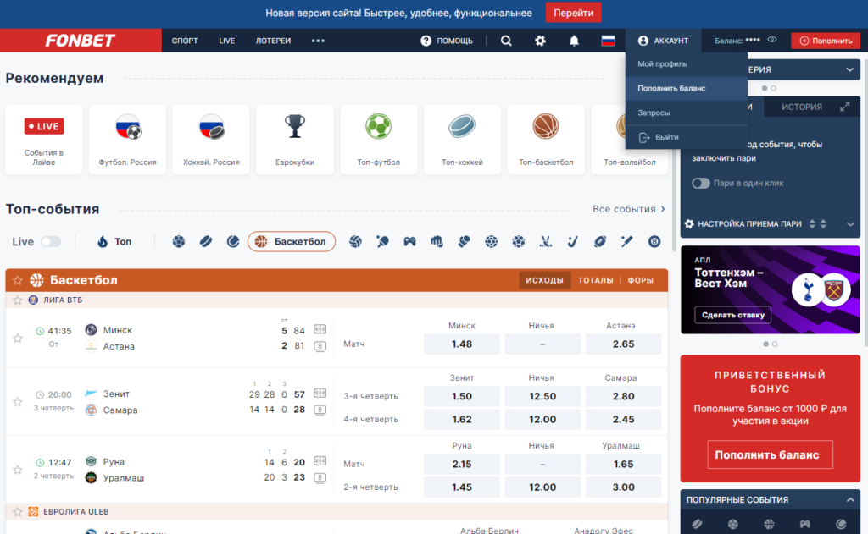Click hockey puck in Популярные события
The image size is (868, 534).
[697, 524]
